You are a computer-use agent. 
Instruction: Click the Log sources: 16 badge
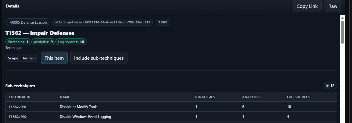tap(71, 42)
